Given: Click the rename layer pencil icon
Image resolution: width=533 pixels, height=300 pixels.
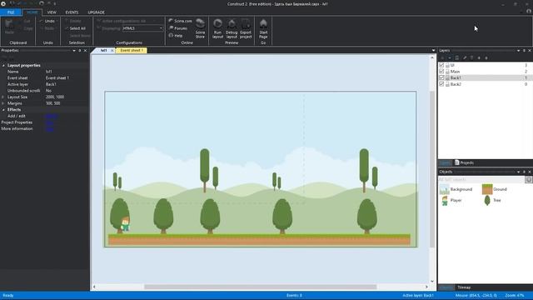Looking at the screenshot, I should coord(465,57).
